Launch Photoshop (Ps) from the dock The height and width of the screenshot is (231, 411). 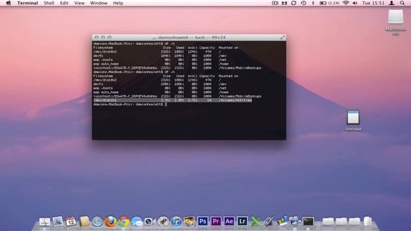(x=203, y=221)
